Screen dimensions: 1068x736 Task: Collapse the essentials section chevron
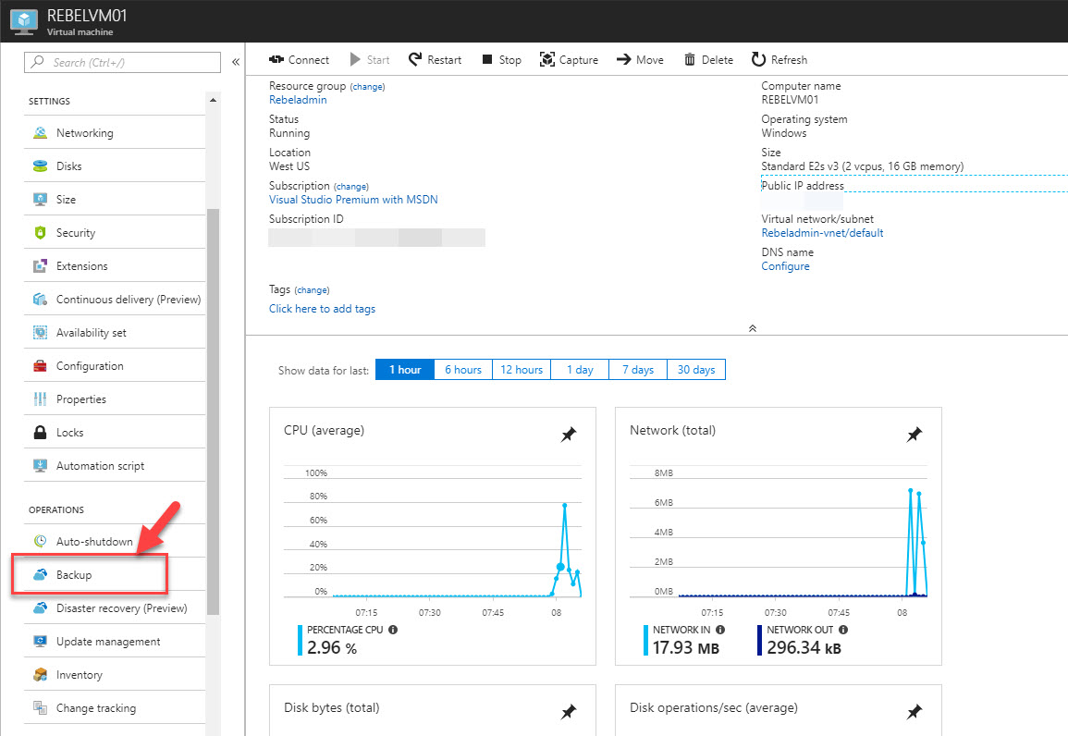coord(753,328)
